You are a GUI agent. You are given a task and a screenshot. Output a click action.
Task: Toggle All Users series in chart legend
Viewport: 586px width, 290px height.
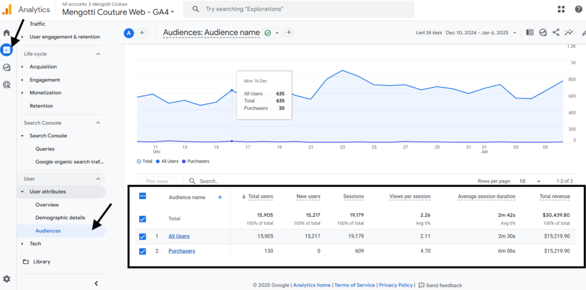[x=167, y=161]
